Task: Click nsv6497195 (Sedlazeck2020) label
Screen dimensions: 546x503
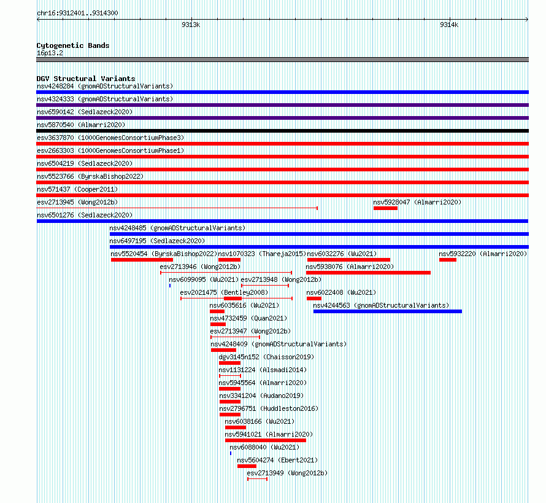Action: 157,241
